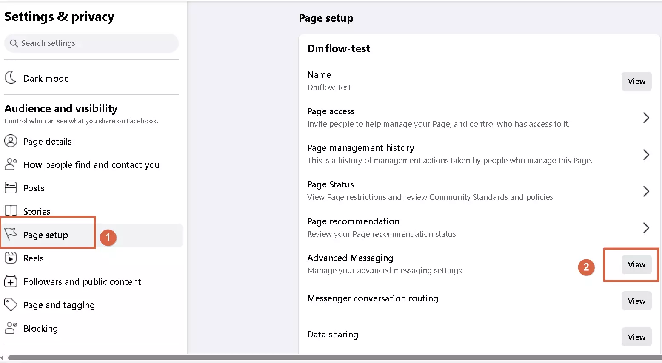Click the Blocking icon in sidebar
This screenshot has height=363, width=662.
pos(11,328)
